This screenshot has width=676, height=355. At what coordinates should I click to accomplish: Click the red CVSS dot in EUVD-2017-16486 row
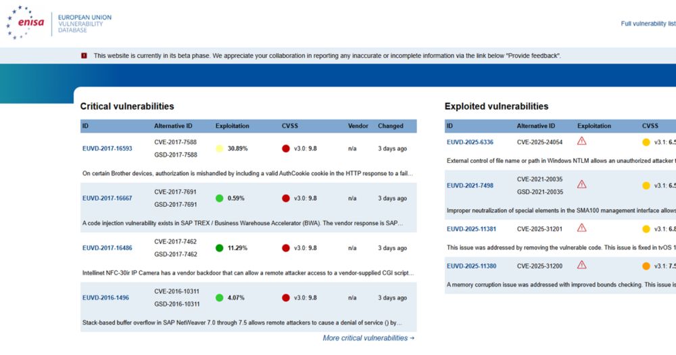point(286,248)
